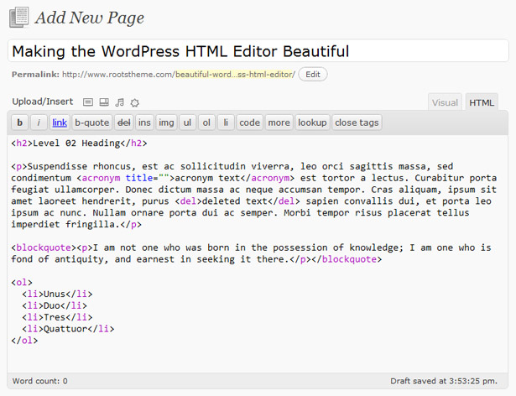Image resolution: width=516 pixels, height=396 pixels.
Task: Click the Upload/Insert label
Action: 43,102
